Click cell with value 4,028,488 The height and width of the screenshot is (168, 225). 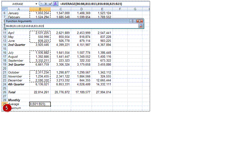point(81,84)
